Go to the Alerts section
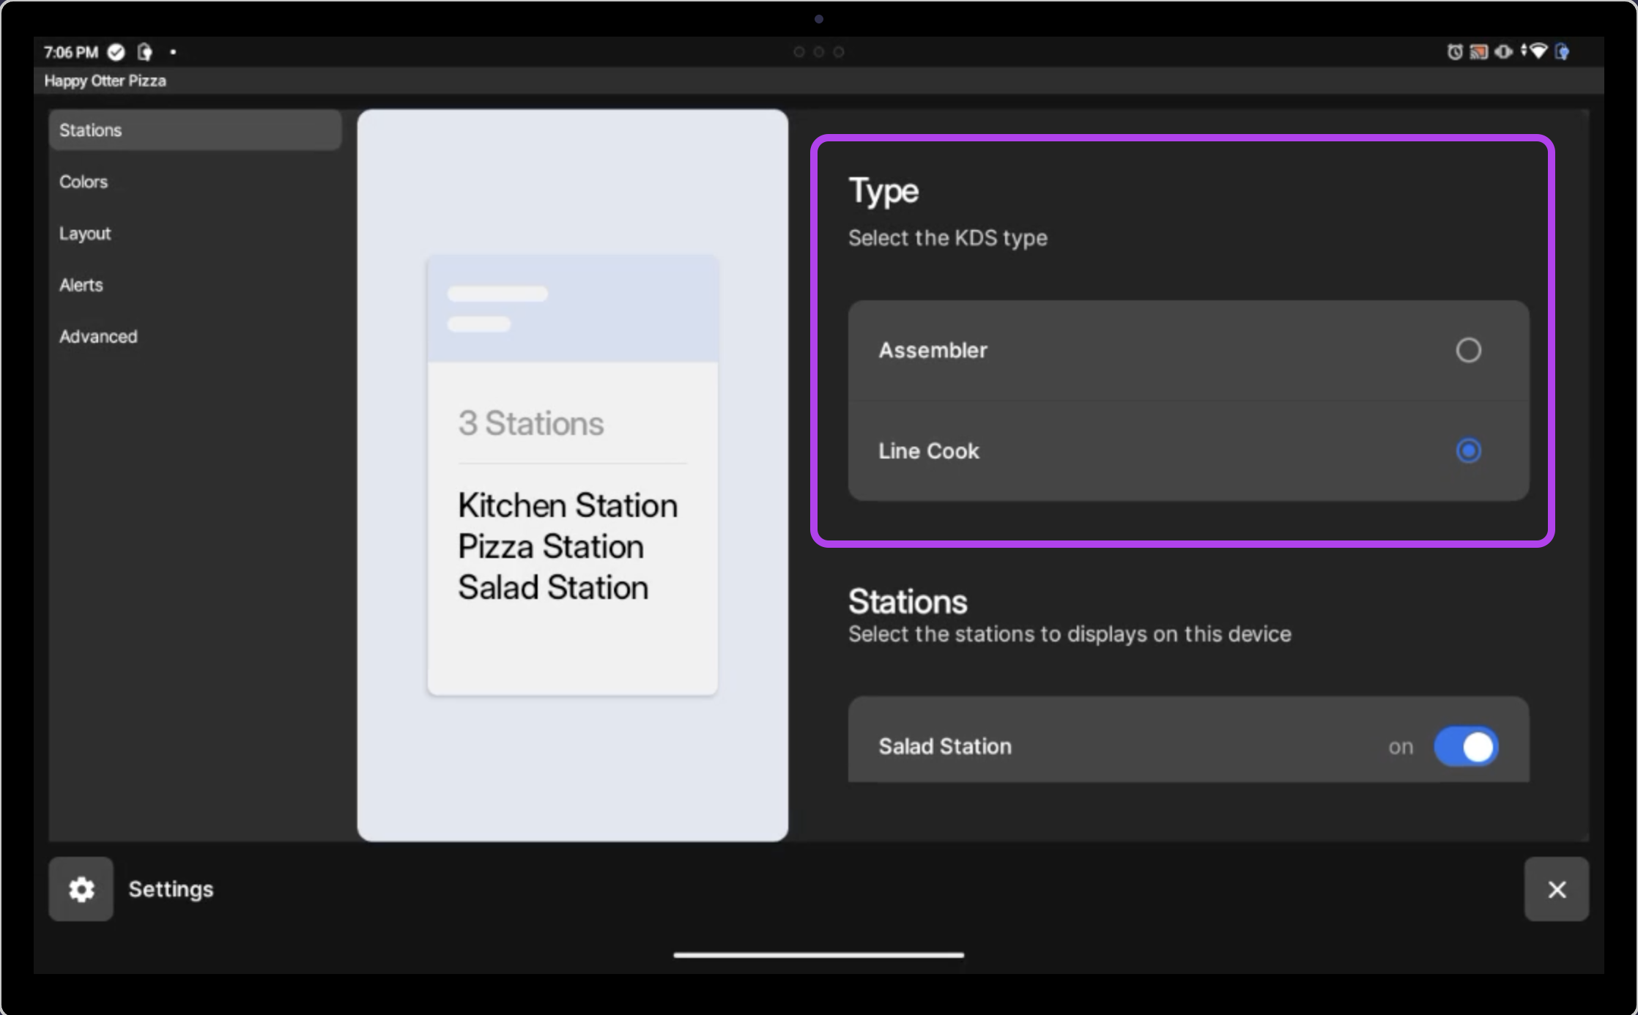This screenshot has height=1015, width=1638. [x=81, y=285]
